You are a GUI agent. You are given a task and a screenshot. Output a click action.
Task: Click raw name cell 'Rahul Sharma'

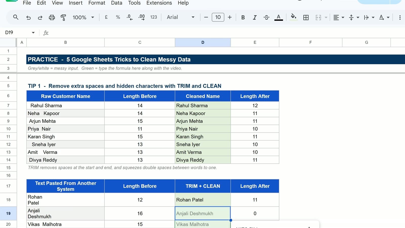click(x=66, y=105)
